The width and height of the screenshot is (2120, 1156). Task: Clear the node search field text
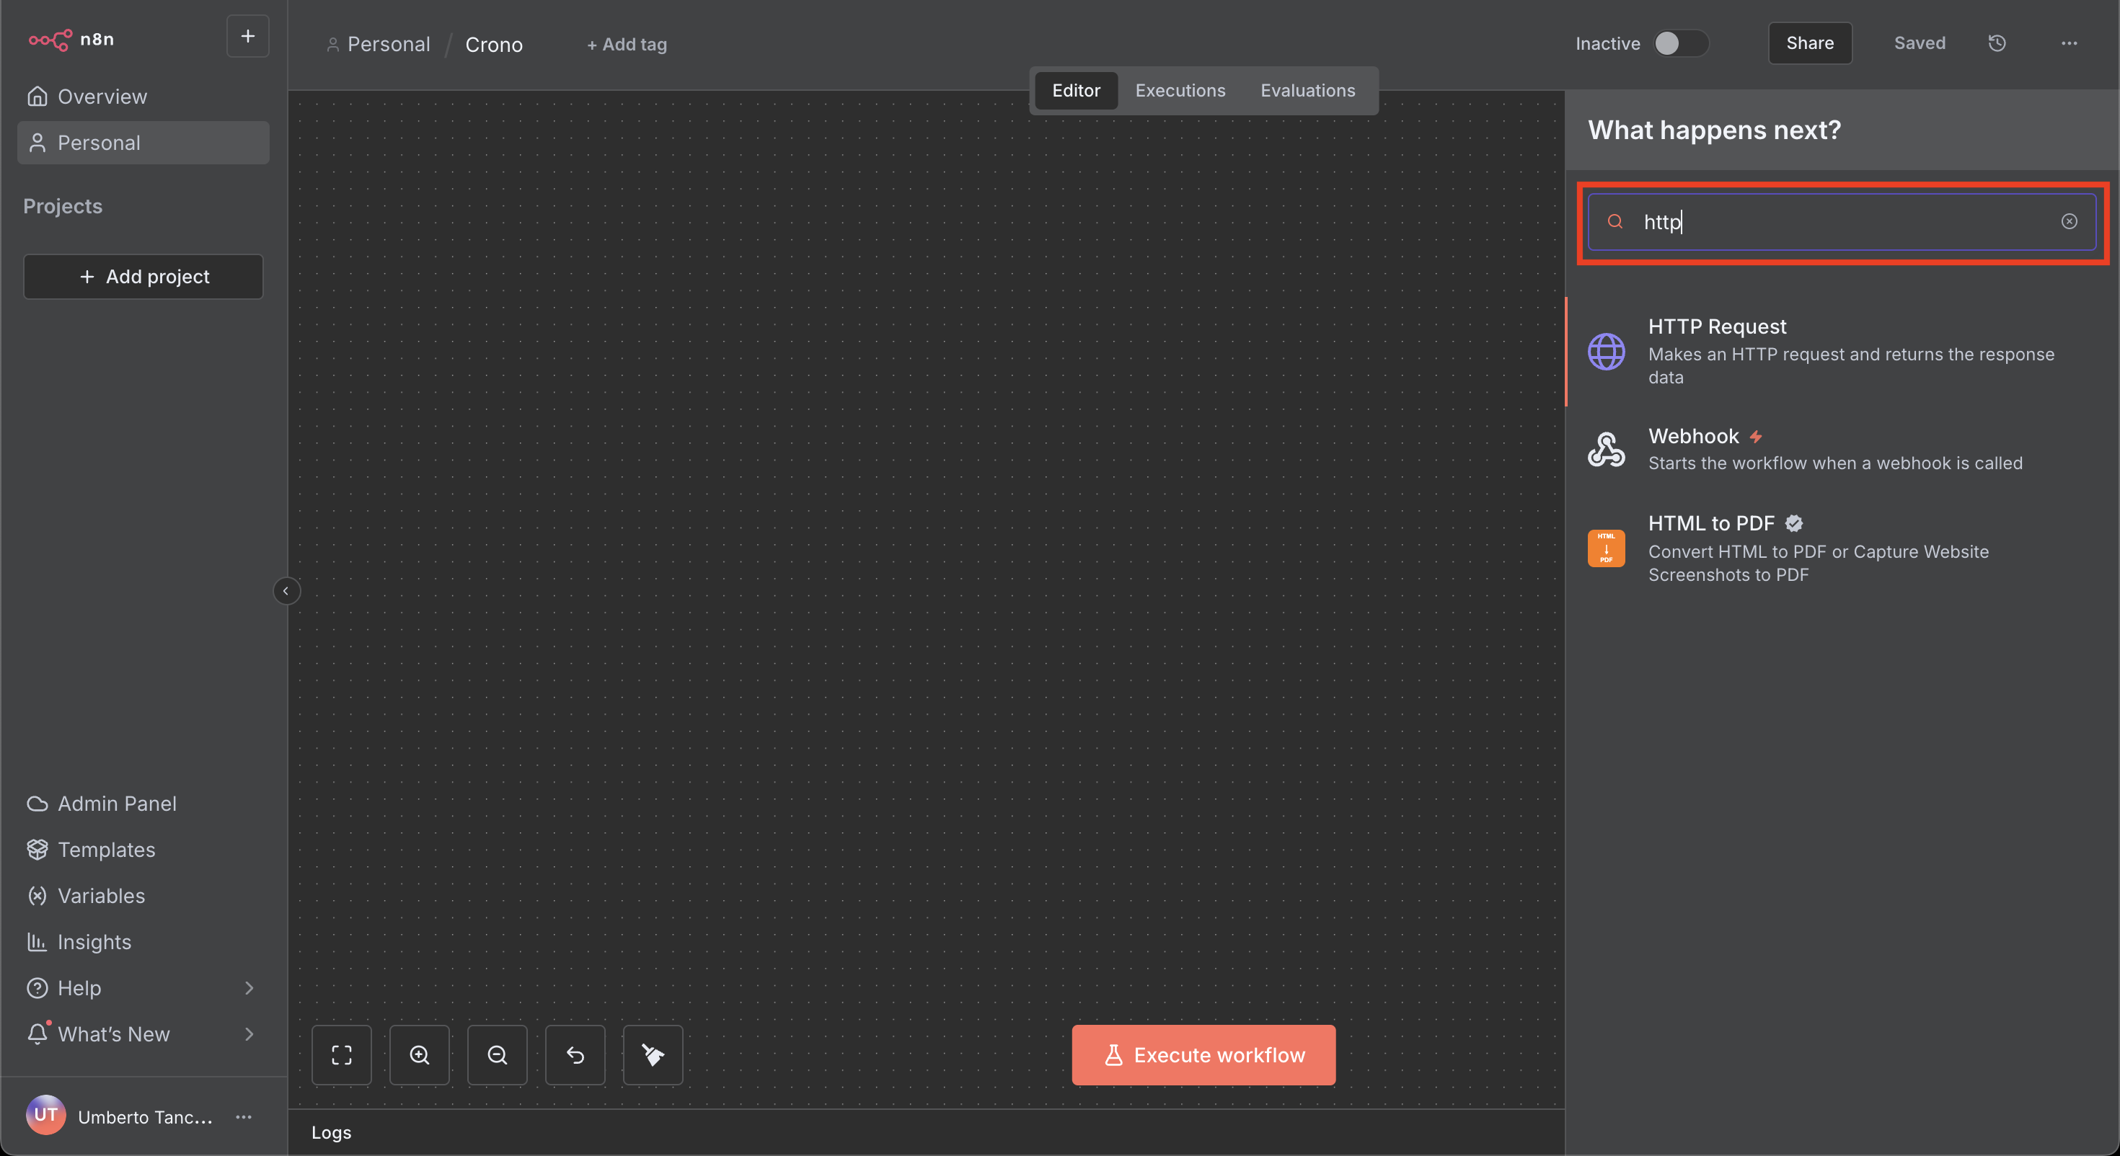pyautogui.click(x=2069, y=221)
